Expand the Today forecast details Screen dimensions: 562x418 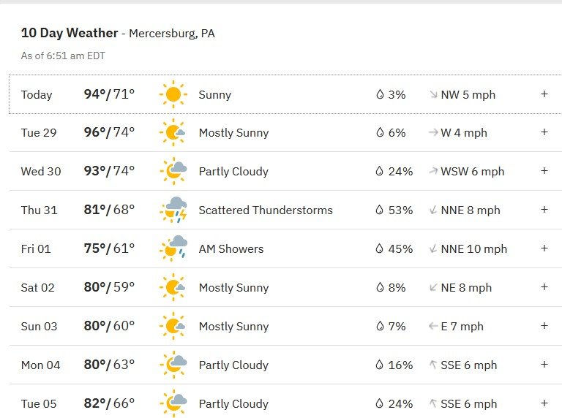[x=544, y=94]
